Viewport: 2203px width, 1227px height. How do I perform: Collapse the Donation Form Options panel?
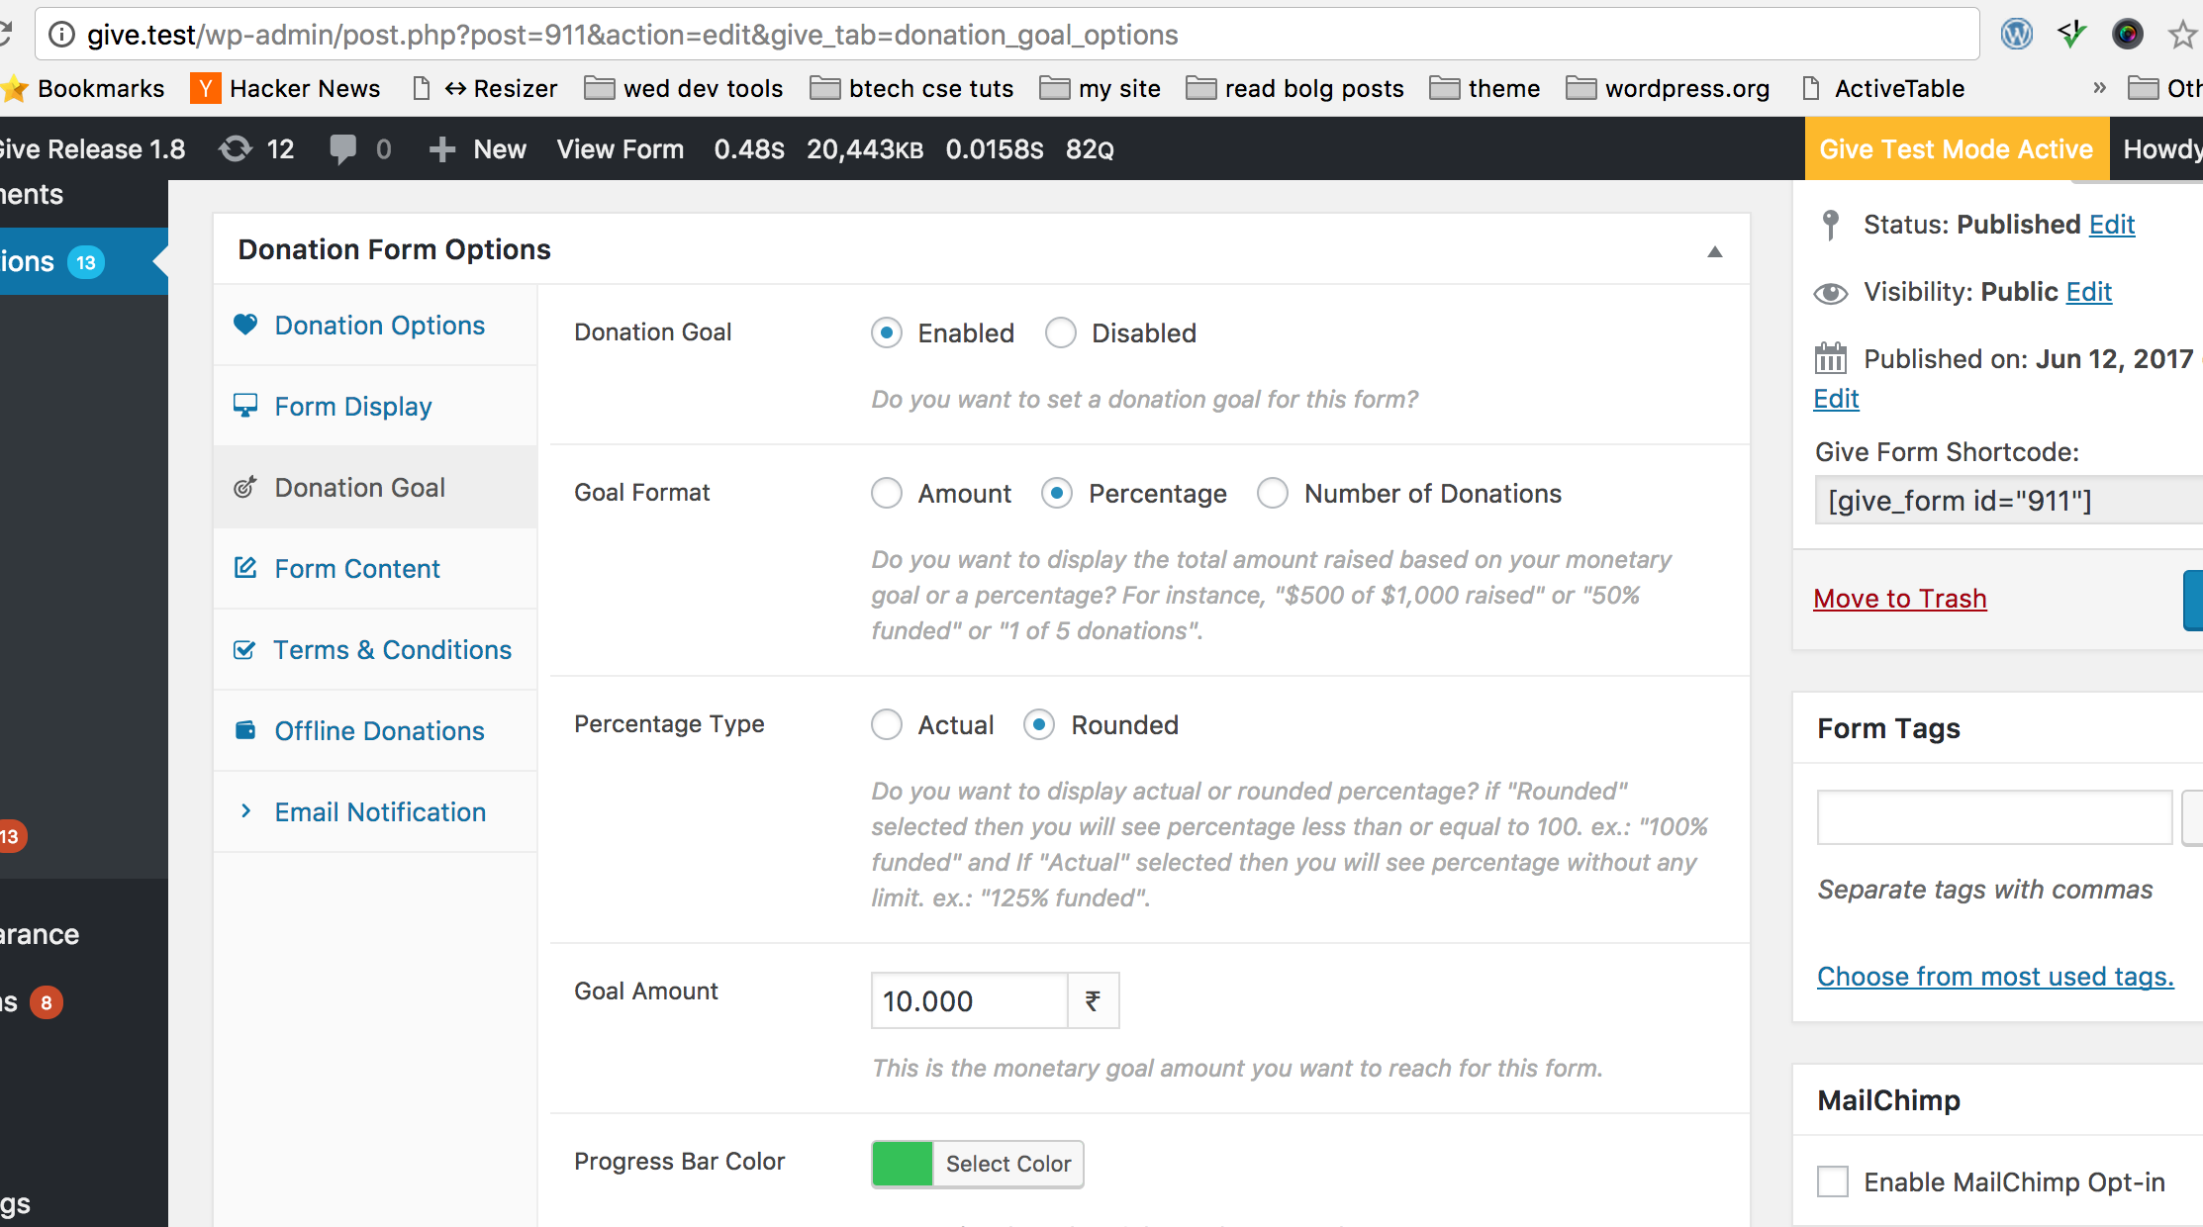click(x=1715, y=251)
